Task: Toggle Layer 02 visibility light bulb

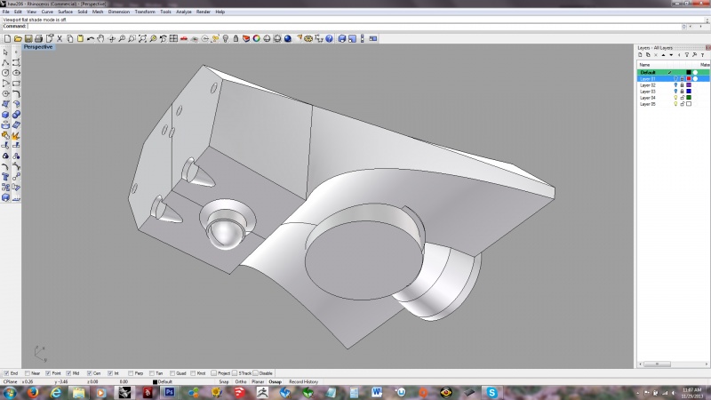Action: click(675, 85)
